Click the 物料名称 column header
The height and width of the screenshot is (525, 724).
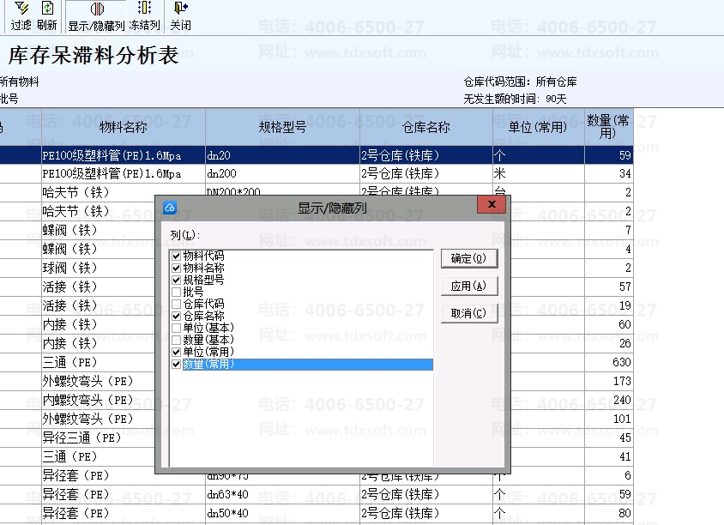(x=124, y=127)
